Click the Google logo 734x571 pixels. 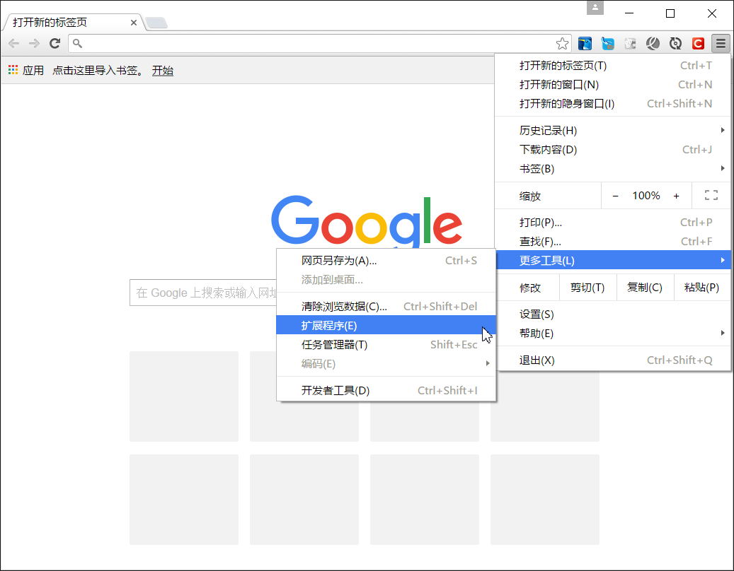click(367, 220)
